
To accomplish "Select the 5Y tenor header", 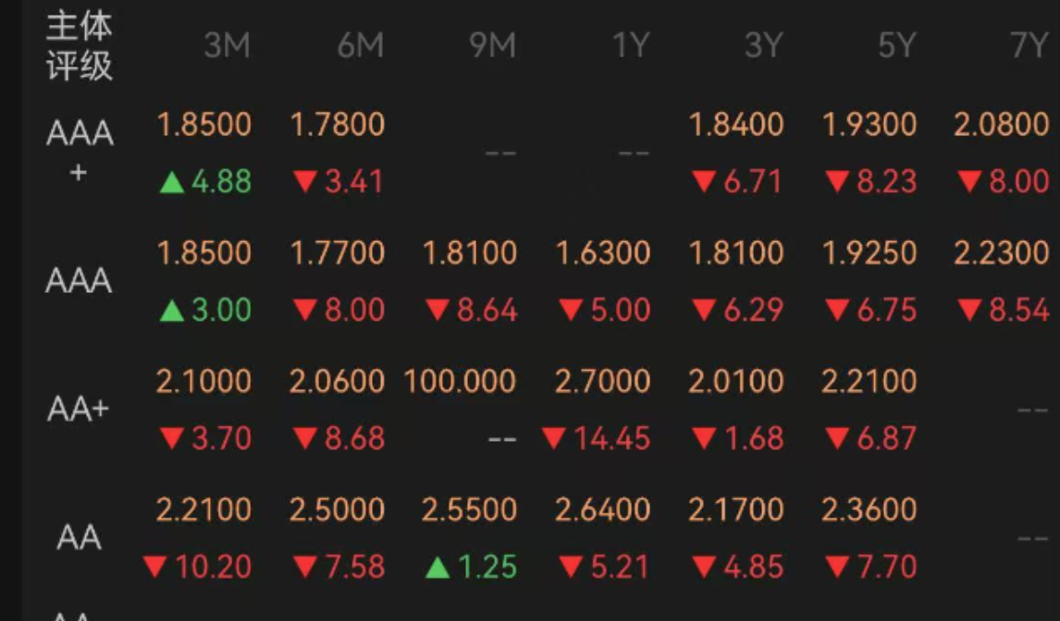I will [x=895, y=45].
